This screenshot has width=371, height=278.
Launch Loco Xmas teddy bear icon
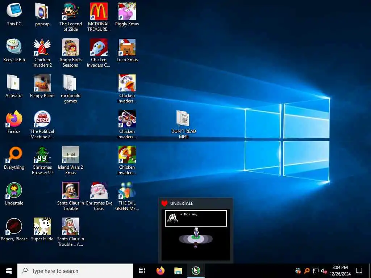127,51
